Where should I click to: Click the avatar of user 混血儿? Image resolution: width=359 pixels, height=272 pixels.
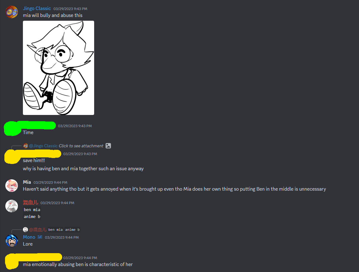pyautogui.click(x=11, y=206)
